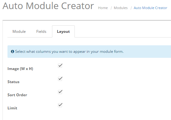Click the info icon in the blue alert
Viewport: 171px width, 120px height.
coord(12,52)
